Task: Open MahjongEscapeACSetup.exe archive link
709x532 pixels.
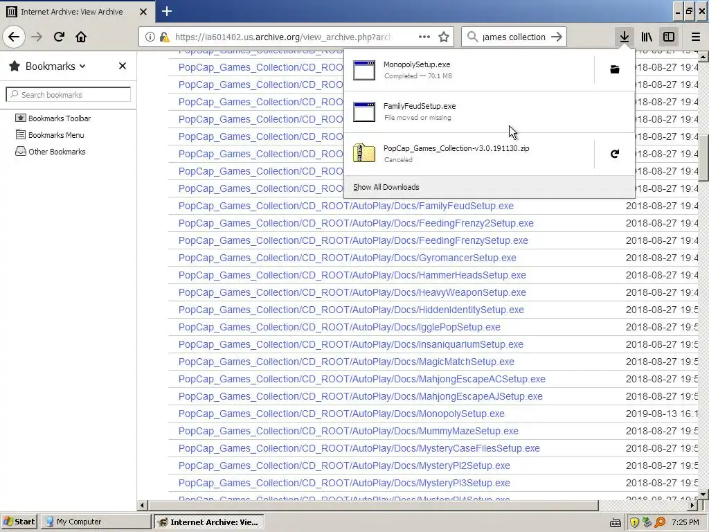Action: (361, 379)
